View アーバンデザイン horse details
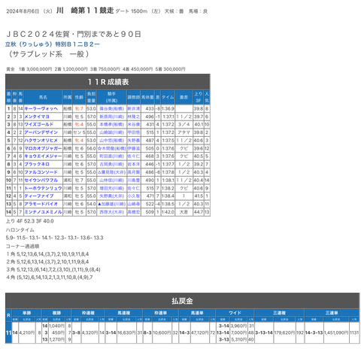The width and height of the screenshot is (361, 349). tap(41, 132)
